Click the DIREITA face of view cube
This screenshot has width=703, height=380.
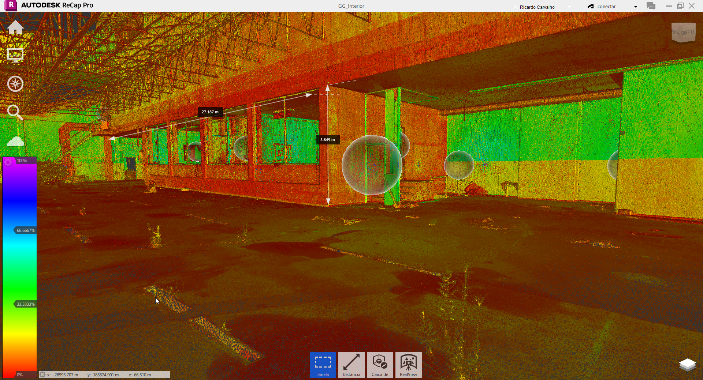(x=687, y=33)
